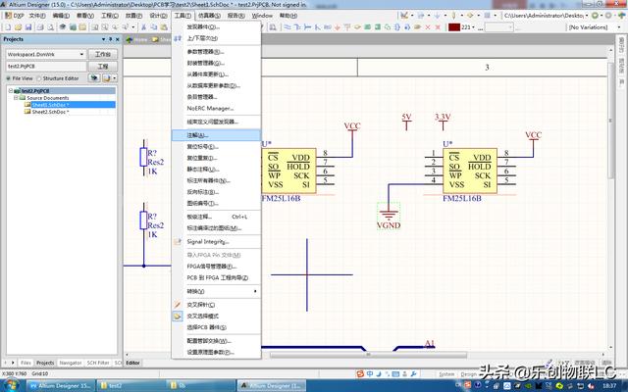Collapse the Source Documents folder node
The height and width of the screenshot is (392, 628).
pos(16,98)
